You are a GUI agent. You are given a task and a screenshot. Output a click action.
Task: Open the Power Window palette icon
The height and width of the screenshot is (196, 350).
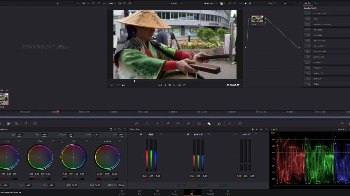tap(178, 123)
